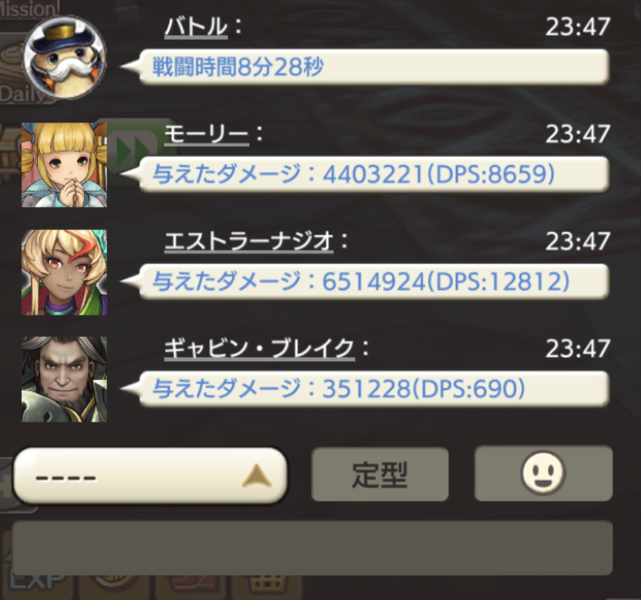Screen dimensions: 641x600
Task: Open the smiley emoji stamp picker
Action: [543, 473]
